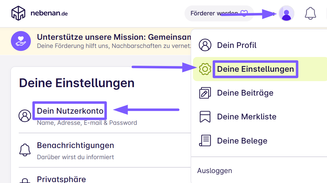Click the pencil-page icon for Deine Beiträge

coord(205,93)
